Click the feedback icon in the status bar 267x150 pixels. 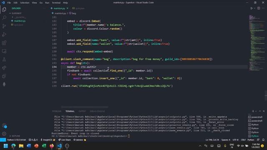pyautogui.click(x=258, y=140)
